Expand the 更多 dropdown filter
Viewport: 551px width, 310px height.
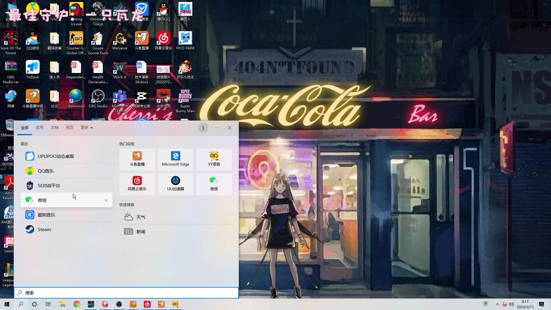[87, 128]
